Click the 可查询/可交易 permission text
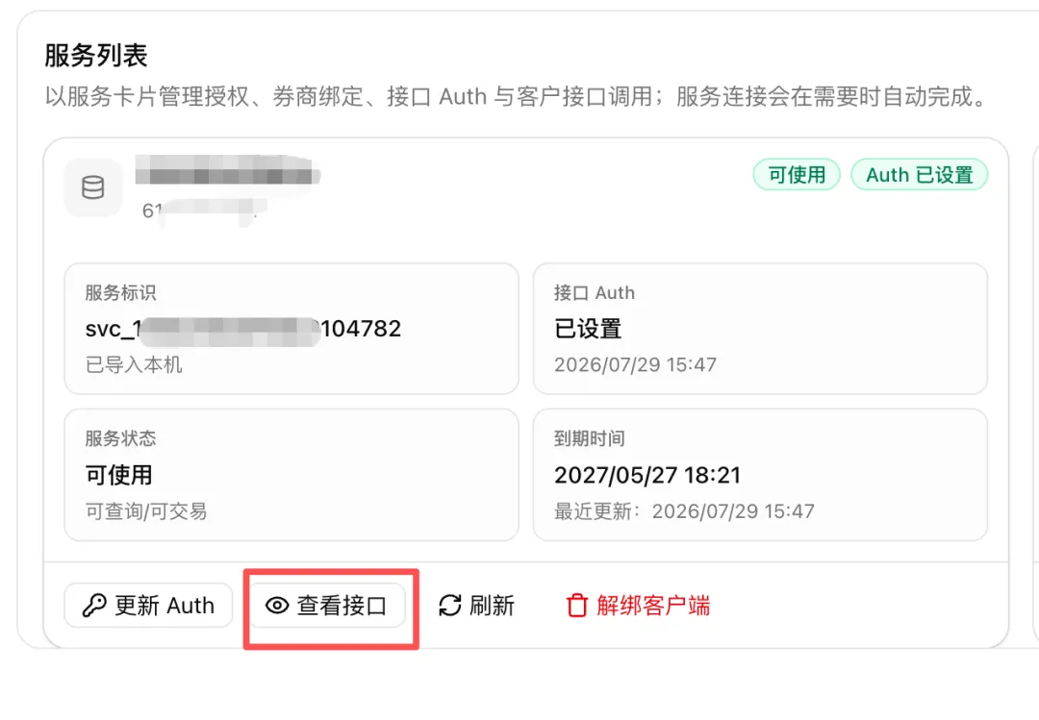 146,510
